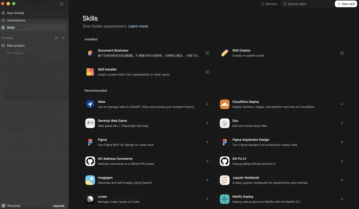Image resolution: width=359 pixels, height=209 pixels.
Task: Click the Netlify Deploy logo icon
Action: pos(225,199)
